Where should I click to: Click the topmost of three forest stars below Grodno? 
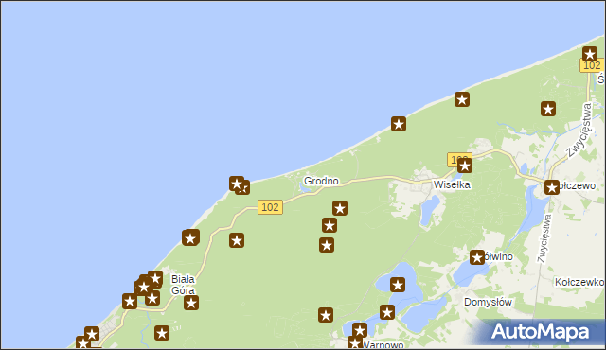tap(340, 208)
